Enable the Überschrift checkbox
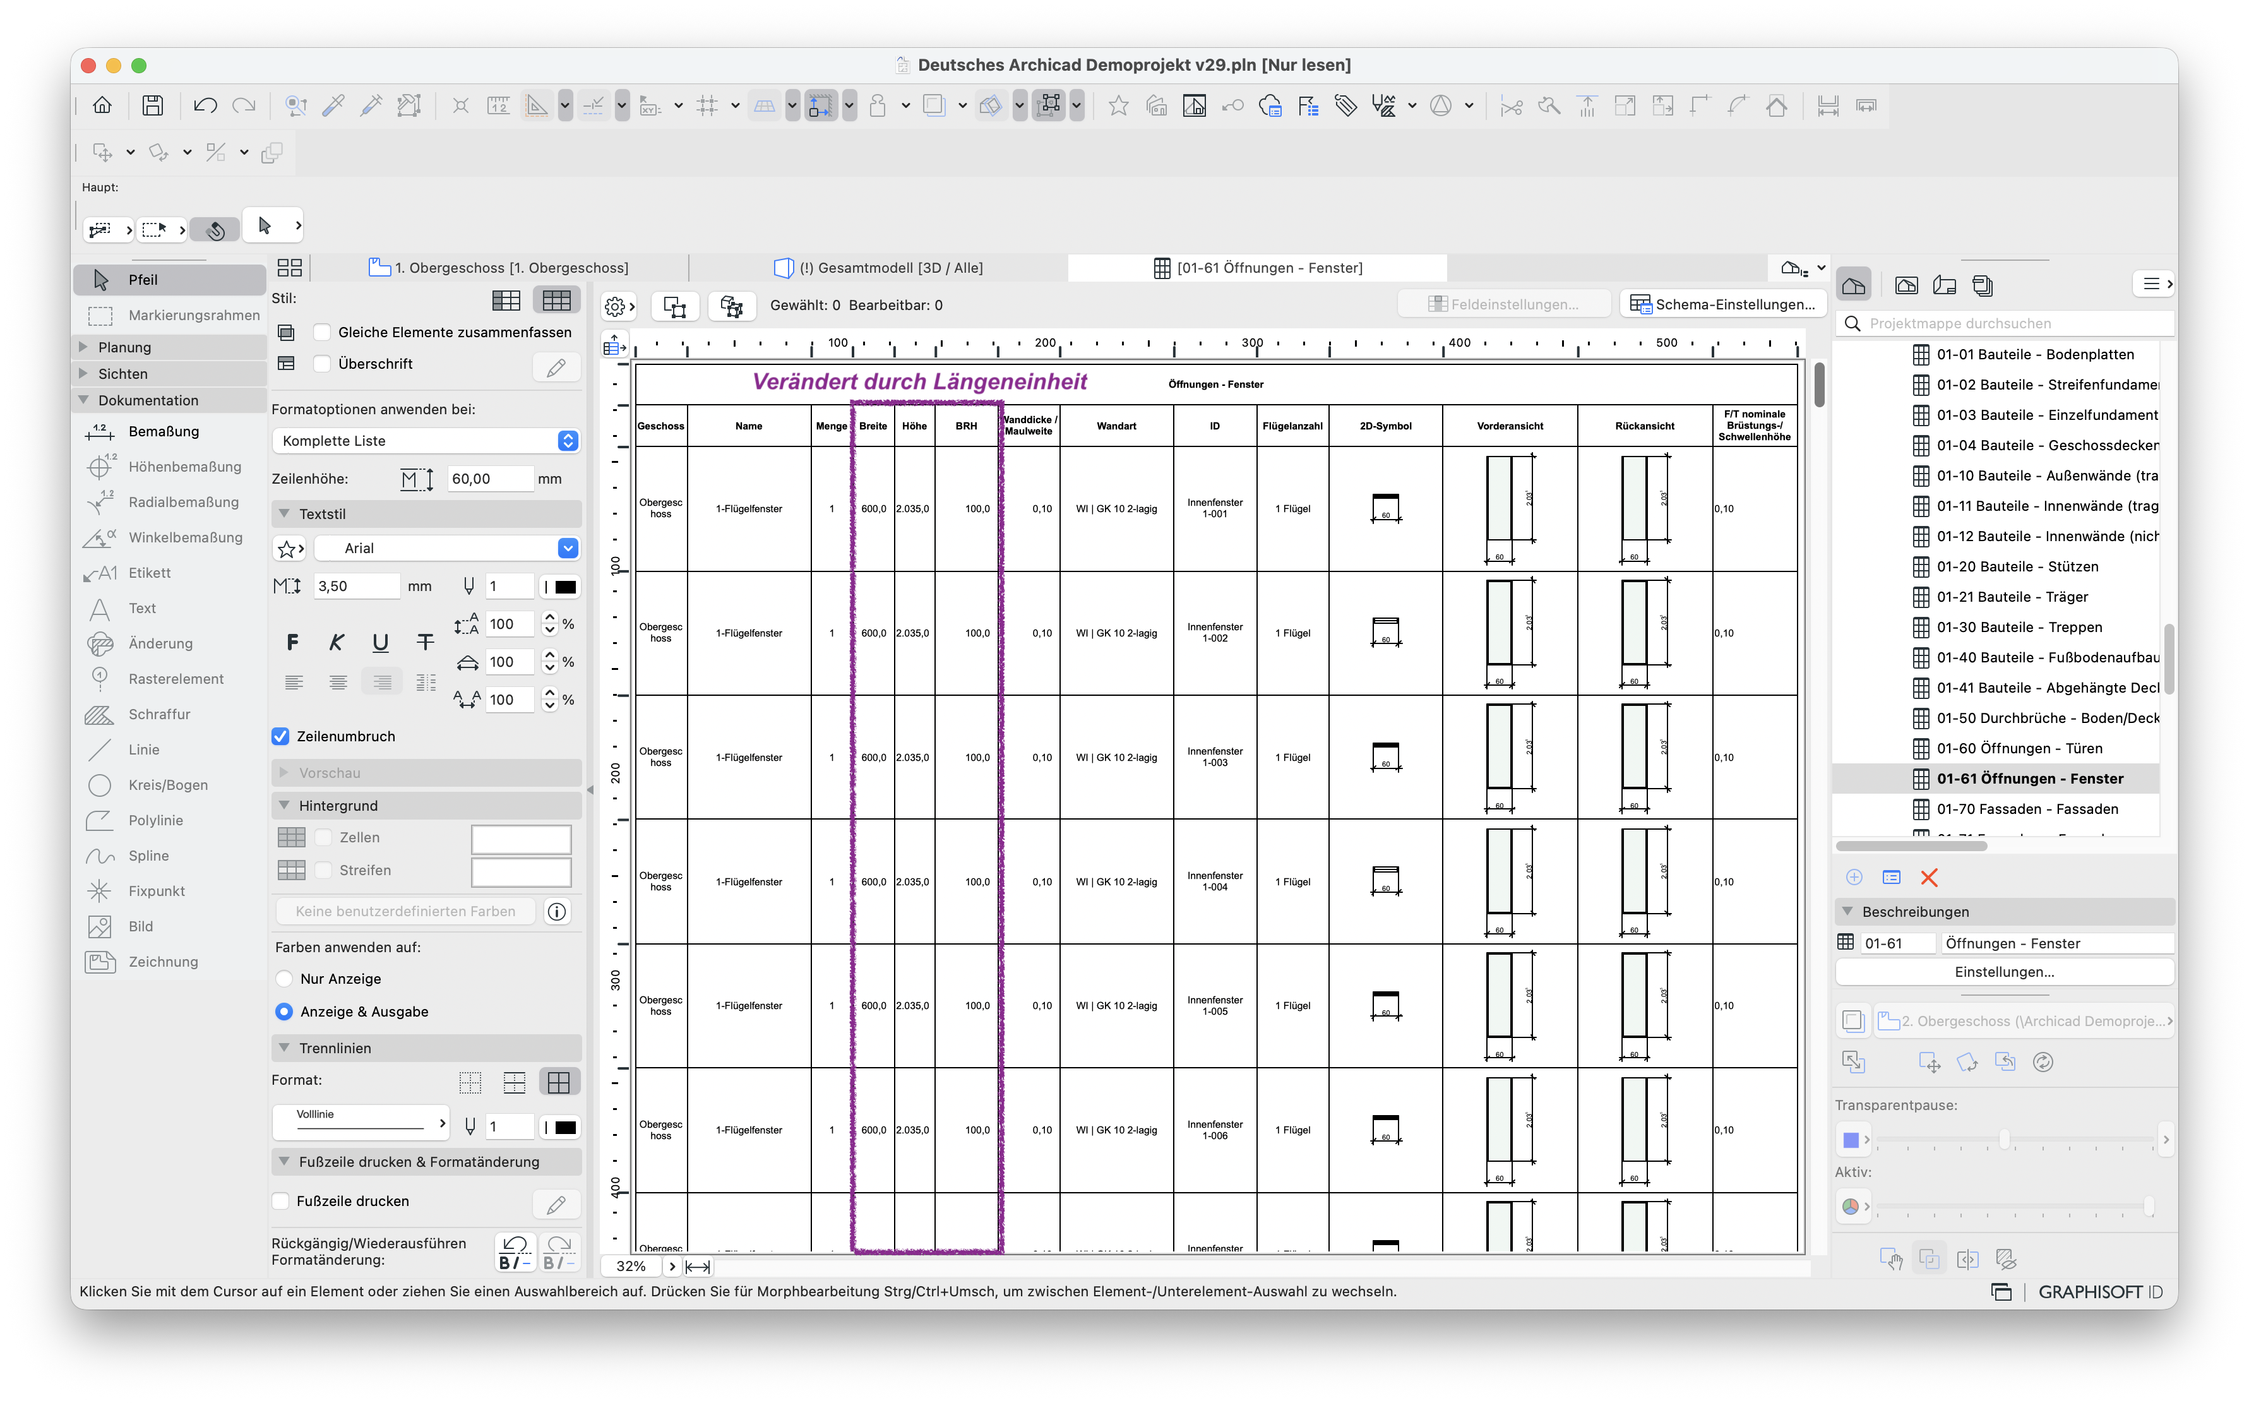2249x1403 pixels. coord(322,364)
